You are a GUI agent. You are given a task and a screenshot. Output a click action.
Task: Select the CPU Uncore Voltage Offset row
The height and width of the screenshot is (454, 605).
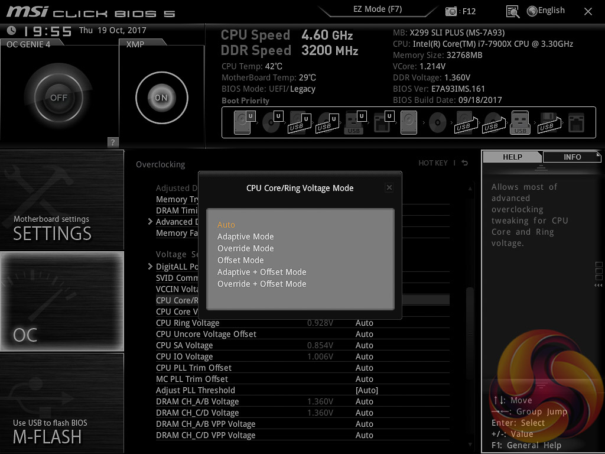tap(302, 334)
